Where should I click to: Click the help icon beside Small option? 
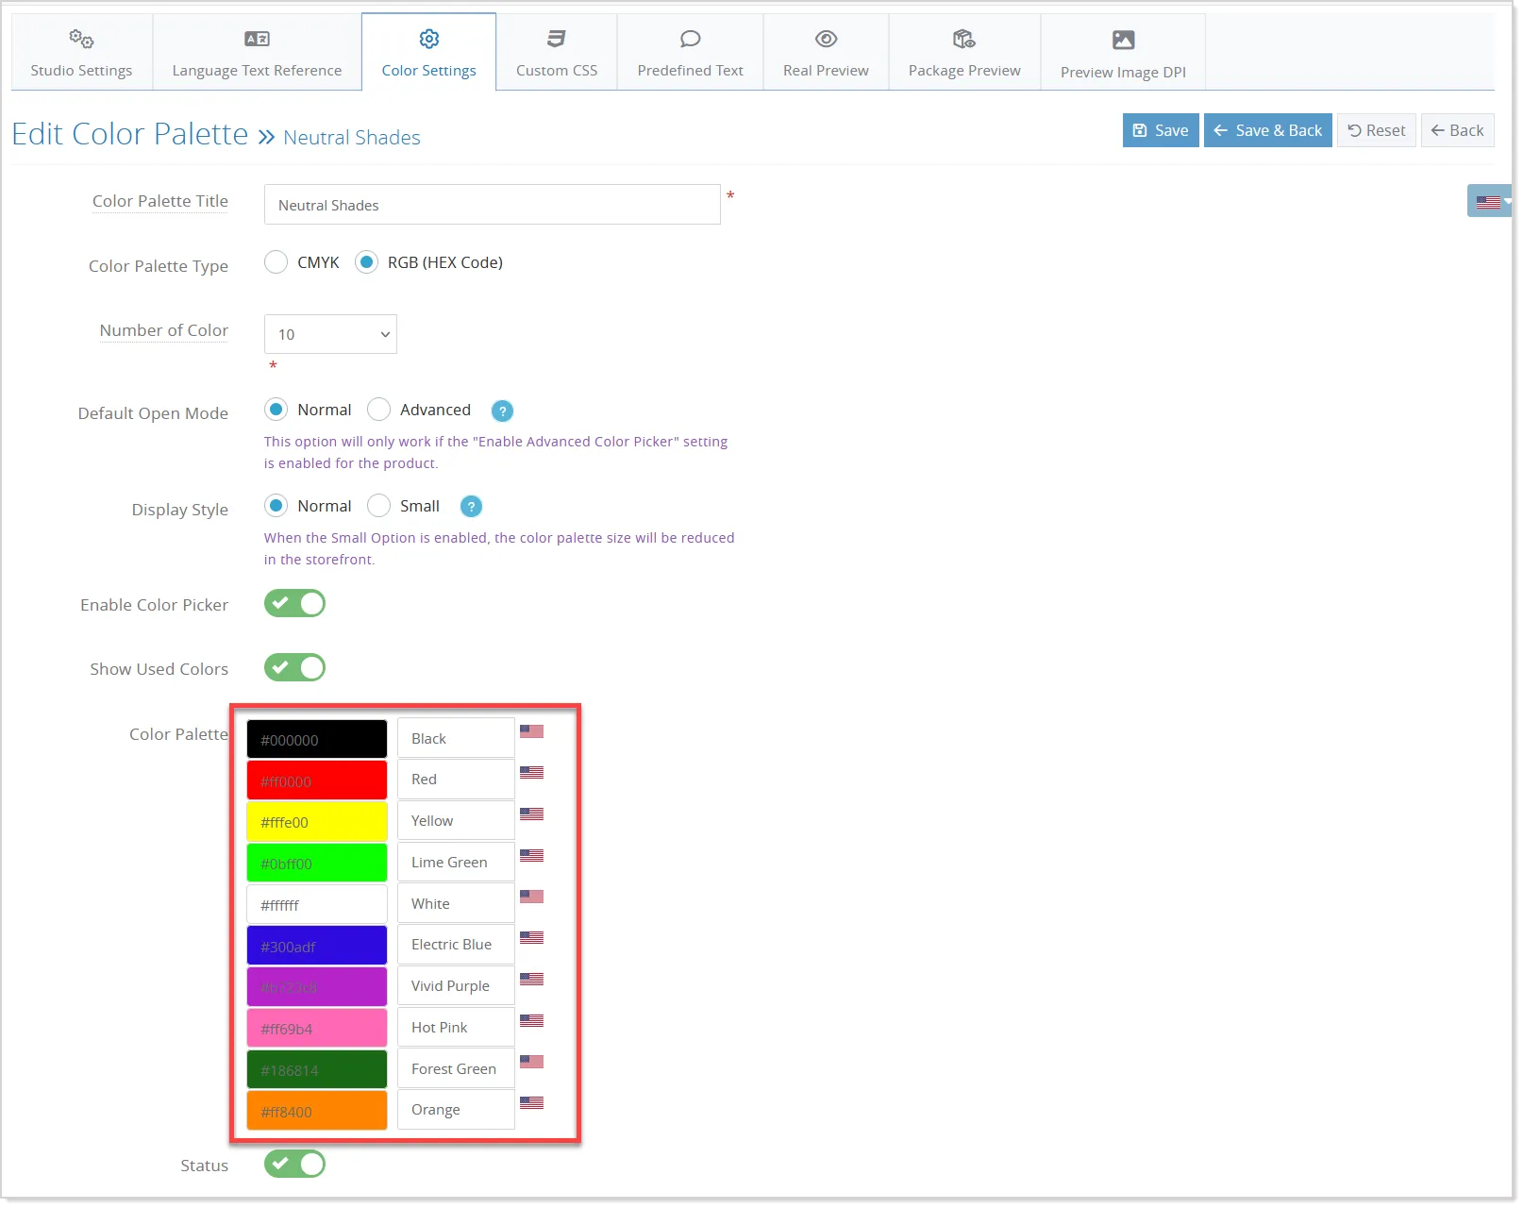471,507
